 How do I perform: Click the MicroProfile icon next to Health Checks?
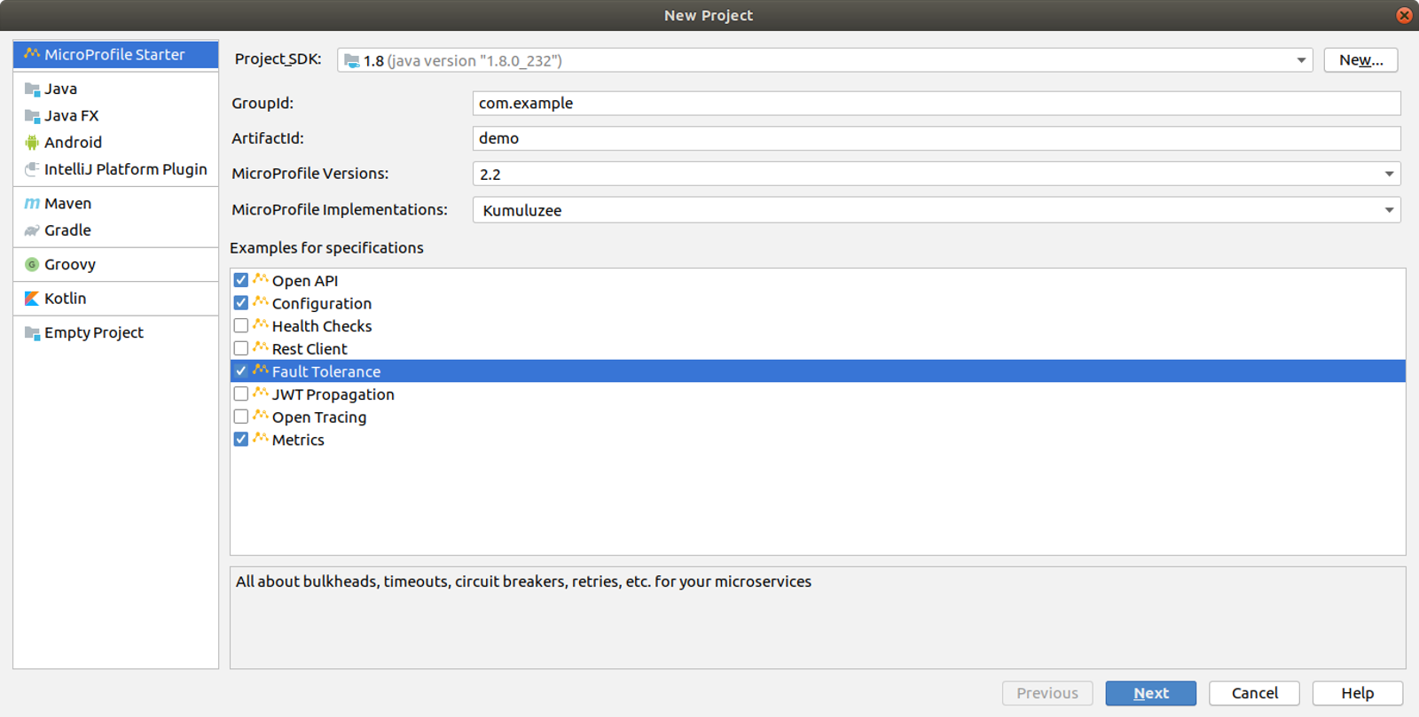click(x=261, y=325)
